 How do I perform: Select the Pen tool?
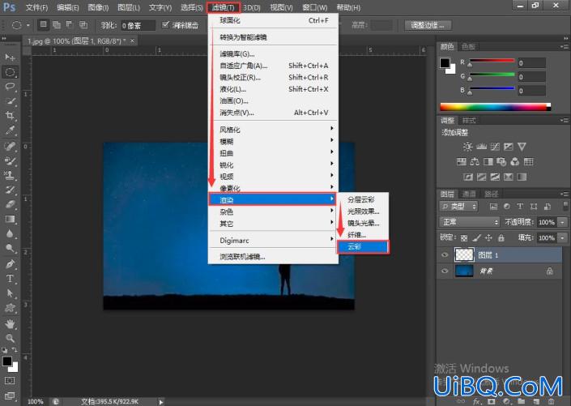click(x=10, y=264)
